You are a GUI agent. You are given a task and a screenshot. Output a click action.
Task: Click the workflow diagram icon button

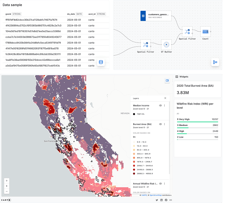215,62
